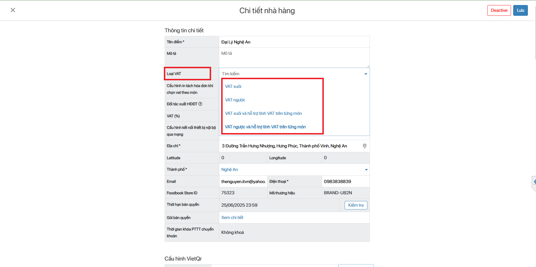This screenshot has height=267, width=536.
Task: Open the Xem chi tiết link
Action: point(232,218)
